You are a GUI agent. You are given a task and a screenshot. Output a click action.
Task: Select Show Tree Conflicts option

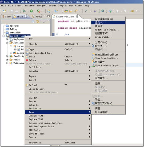(108, 58)
